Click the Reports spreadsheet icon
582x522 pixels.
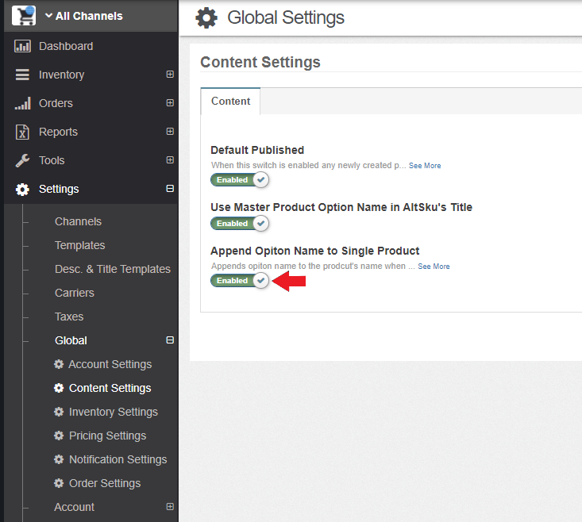pos(22,132)
